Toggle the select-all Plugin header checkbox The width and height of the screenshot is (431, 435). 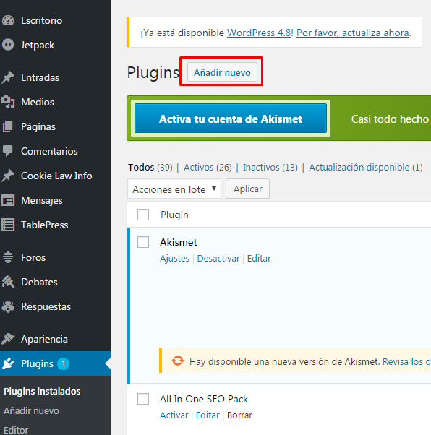coord(143,215)
